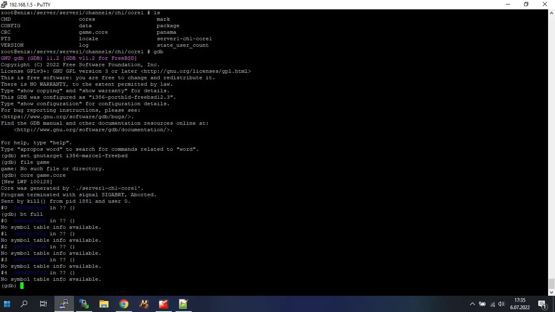Check battery status in system tray
The image size is (555, 312).
click(482, 304)
